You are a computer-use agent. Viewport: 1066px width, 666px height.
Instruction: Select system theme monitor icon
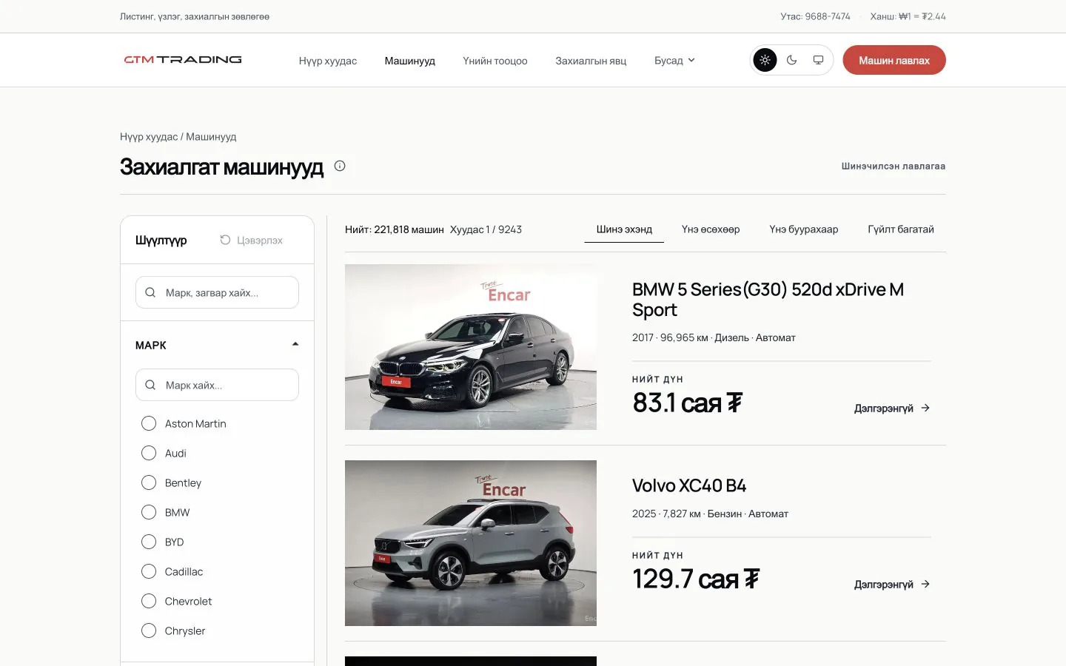(x=818, y=60)
